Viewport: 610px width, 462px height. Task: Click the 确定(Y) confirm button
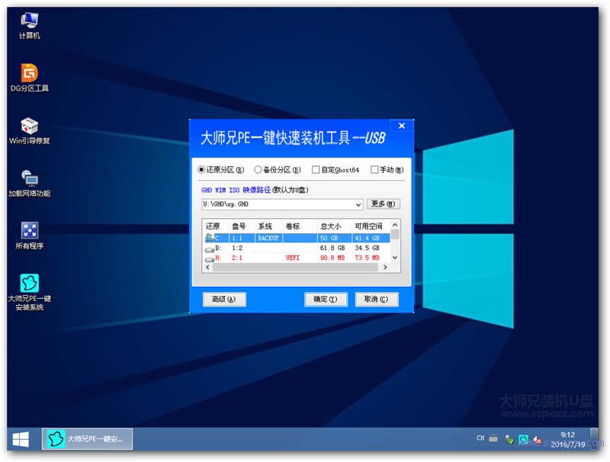point(326,299)
